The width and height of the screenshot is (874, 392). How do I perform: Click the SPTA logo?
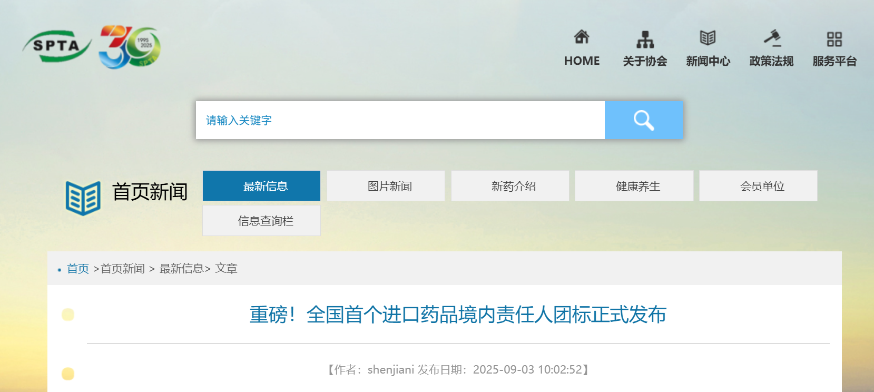(57, 46)
